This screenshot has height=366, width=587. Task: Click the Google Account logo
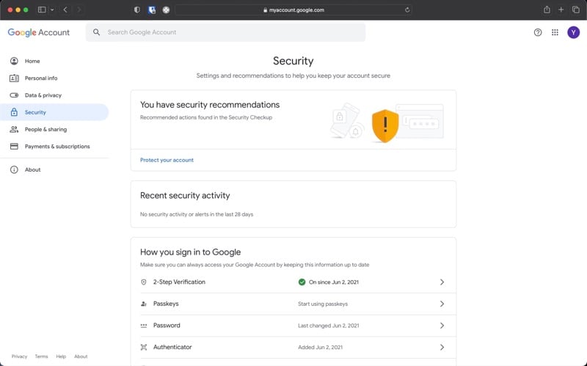click(39, 32)
